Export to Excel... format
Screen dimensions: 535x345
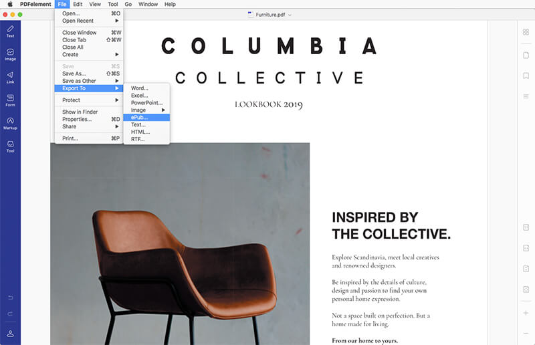146,96
